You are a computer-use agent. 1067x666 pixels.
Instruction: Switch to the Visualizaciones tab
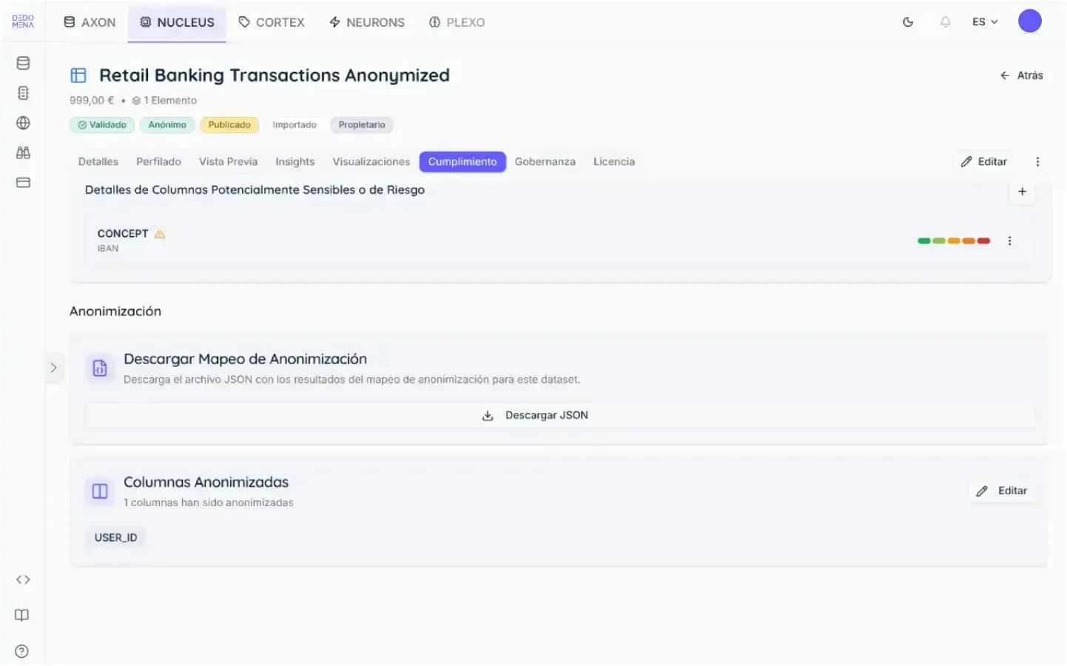pos(371,161)
